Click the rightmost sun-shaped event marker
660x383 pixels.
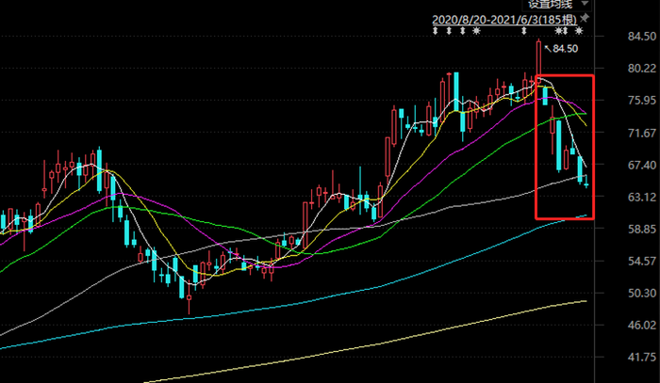pyautogui.click(x=579, y=31)
